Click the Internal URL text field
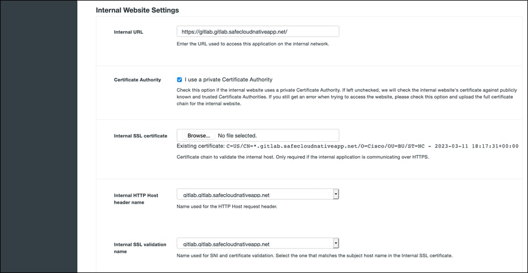 point(257,32)
